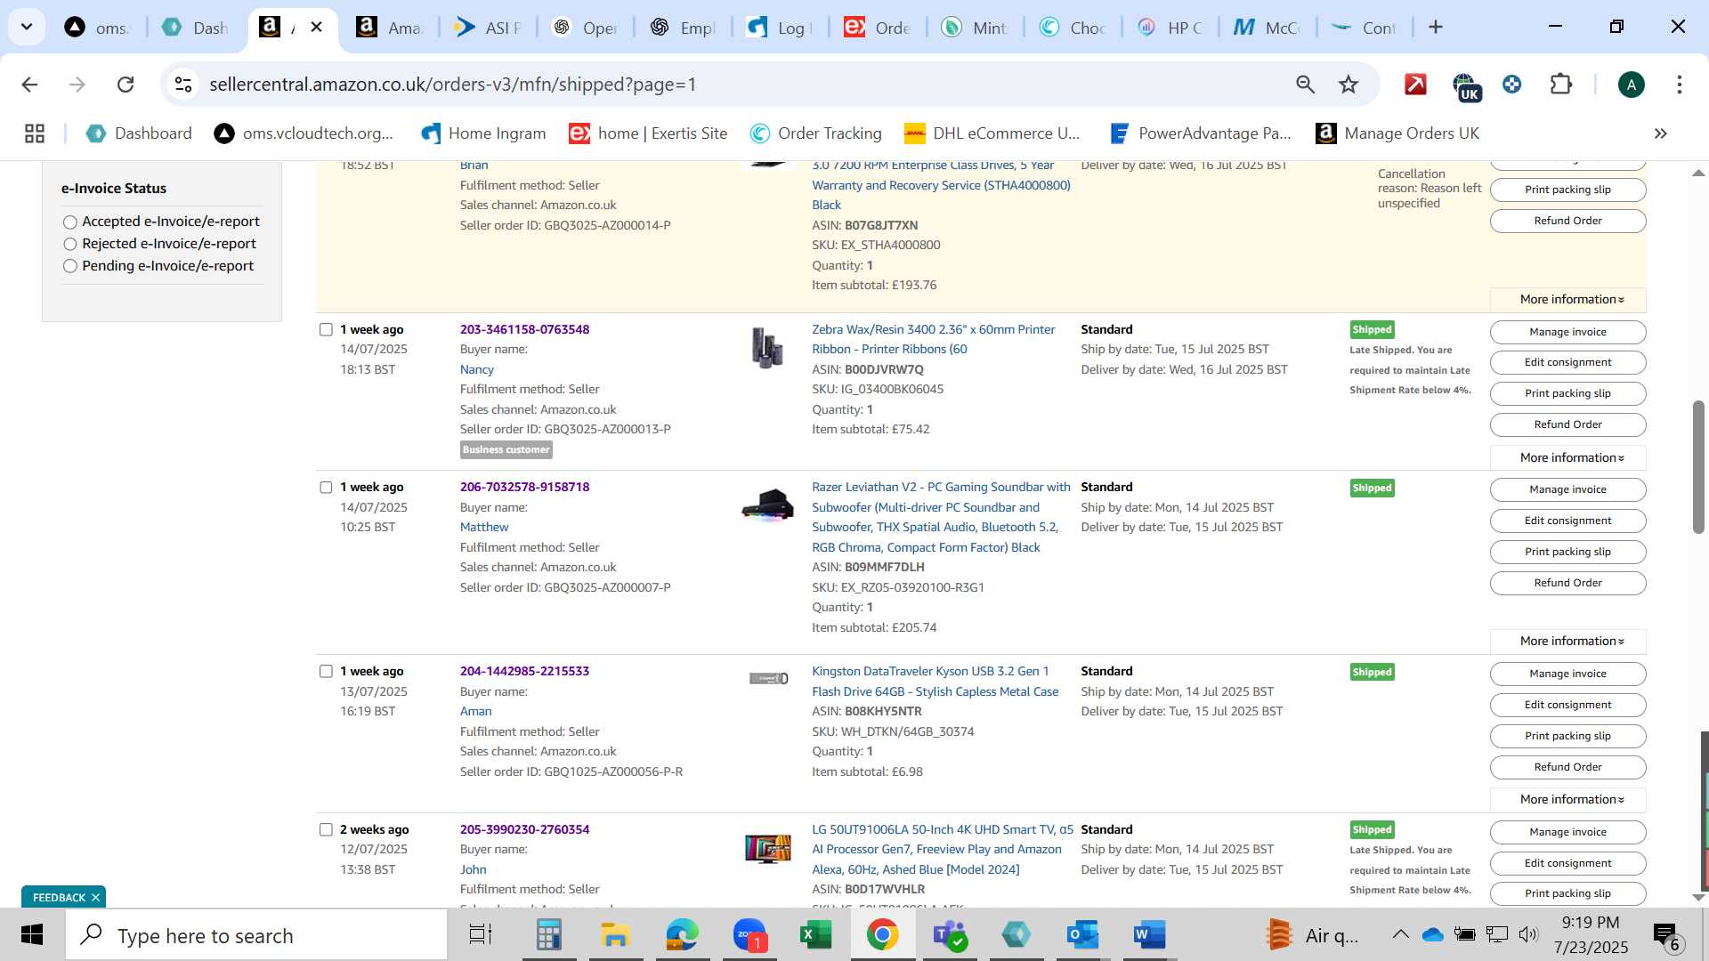Reload the Seller Central page

126,85
